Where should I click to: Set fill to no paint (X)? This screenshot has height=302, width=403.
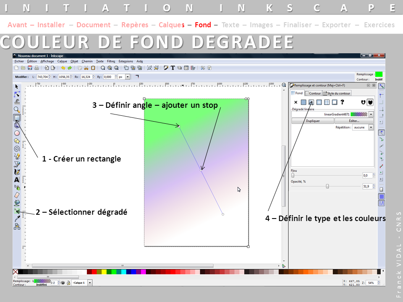(x=296, y=102)
